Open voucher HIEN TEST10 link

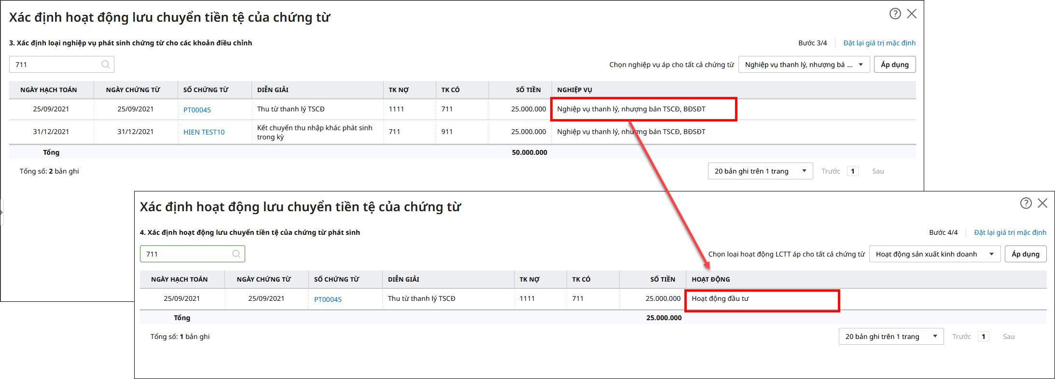(x=204, y=132)
